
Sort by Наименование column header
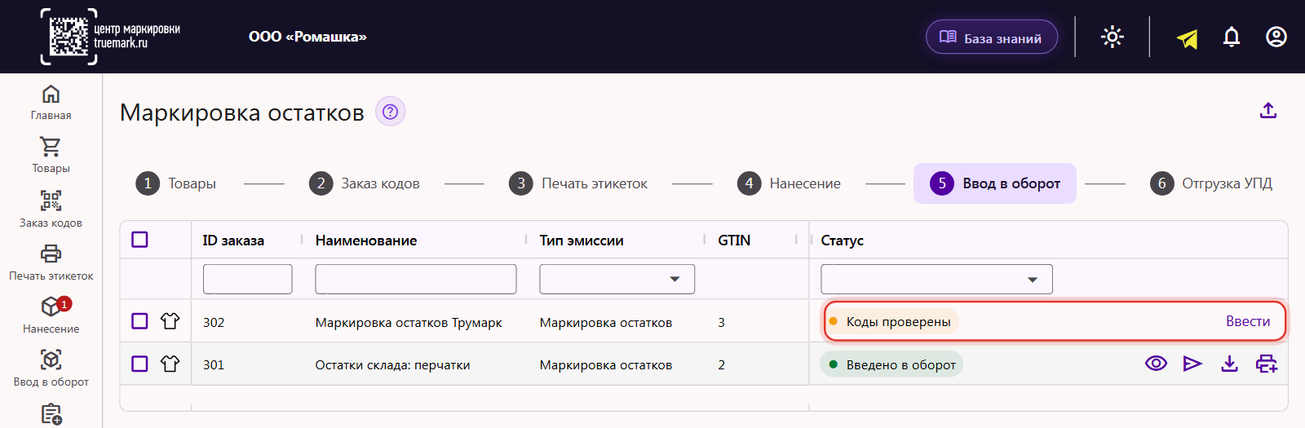[x=366, y=240]
